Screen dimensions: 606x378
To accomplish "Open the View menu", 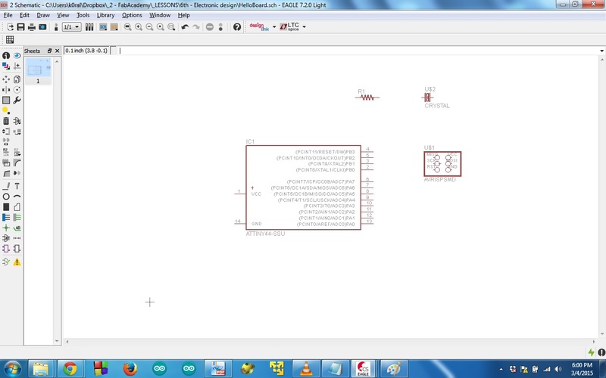I will click(63, 15).
